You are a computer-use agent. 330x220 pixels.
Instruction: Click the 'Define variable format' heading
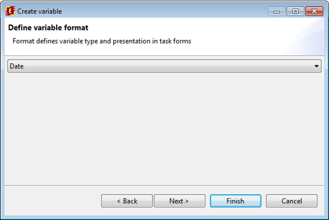point(48,28)
